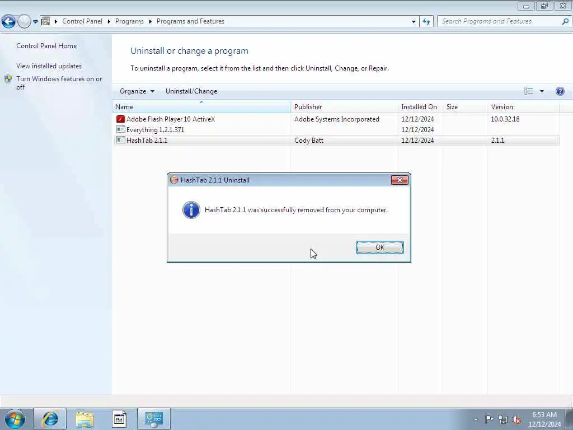
Task: Select Adobe Flash Player 10 ActiveX entry
Action: pyautogui.click(x=336, y=119)
